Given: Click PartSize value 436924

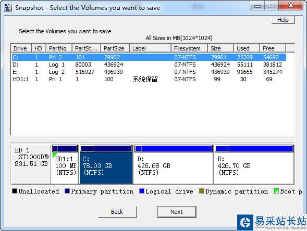Looking at the screenshot, I should pos(114,65).
